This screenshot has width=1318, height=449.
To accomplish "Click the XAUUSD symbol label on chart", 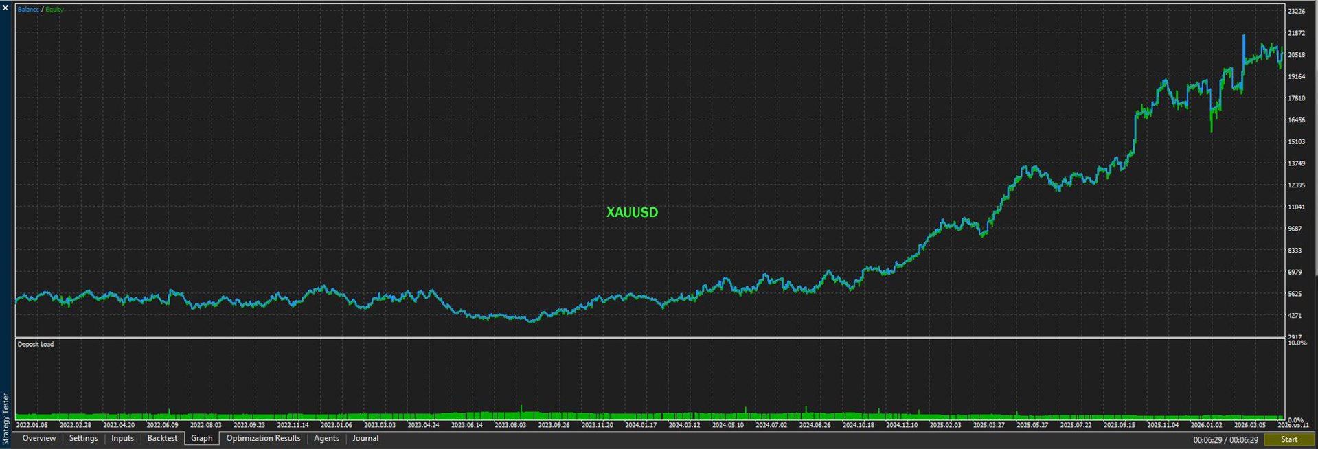I will (632, 213).
